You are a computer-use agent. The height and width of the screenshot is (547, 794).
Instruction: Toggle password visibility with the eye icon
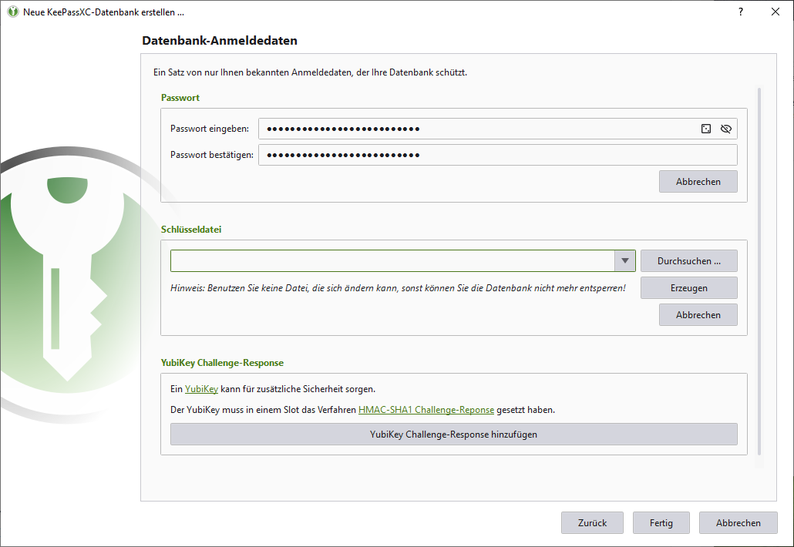pyautogui.click(x=725, y=129)
